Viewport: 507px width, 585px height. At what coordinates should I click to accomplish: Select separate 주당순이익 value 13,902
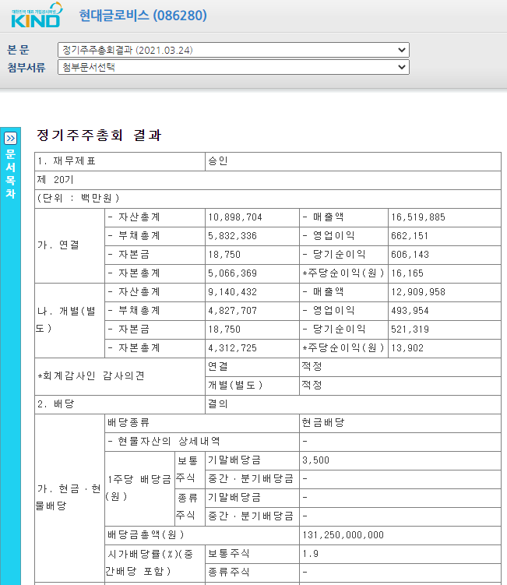tap(407, 348)
